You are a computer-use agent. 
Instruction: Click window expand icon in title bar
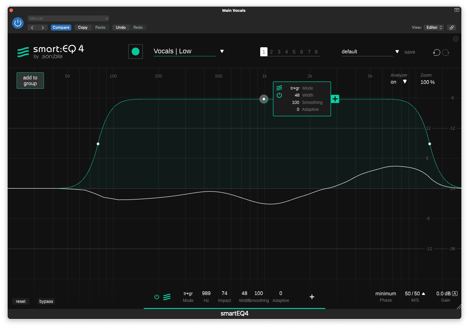[x=457, y=10]
